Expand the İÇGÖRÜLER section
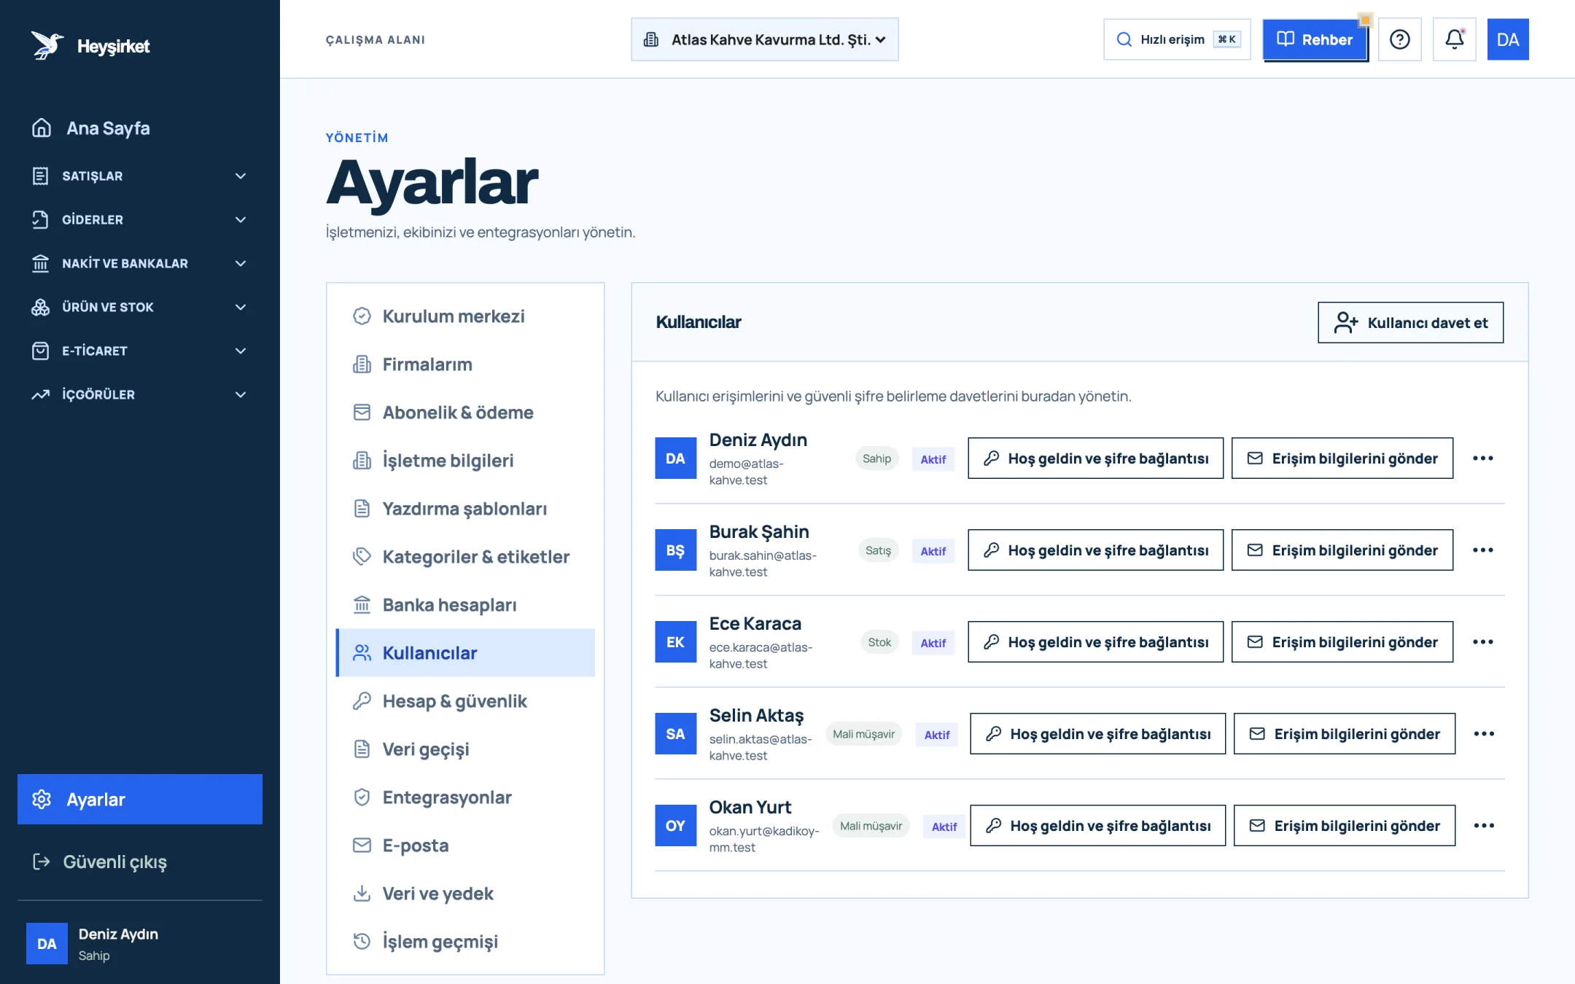 pos(140,394)
